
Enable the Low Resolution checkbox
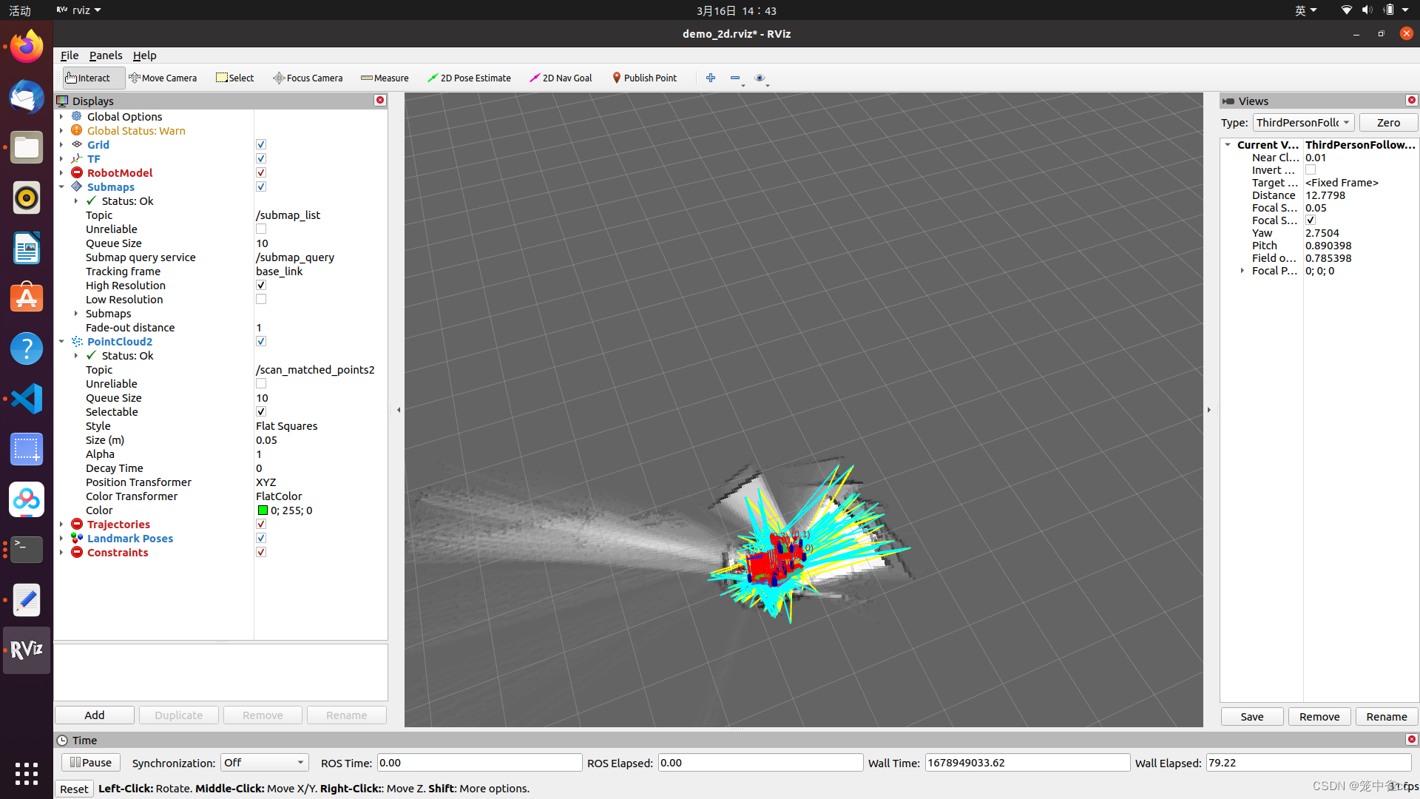261,300
